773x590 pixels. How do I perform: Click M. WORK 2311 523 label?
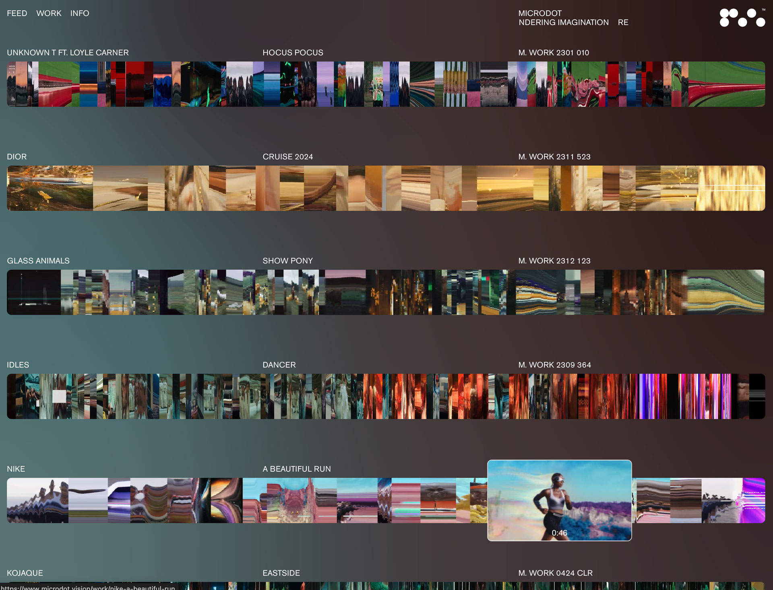coord(554,157)
